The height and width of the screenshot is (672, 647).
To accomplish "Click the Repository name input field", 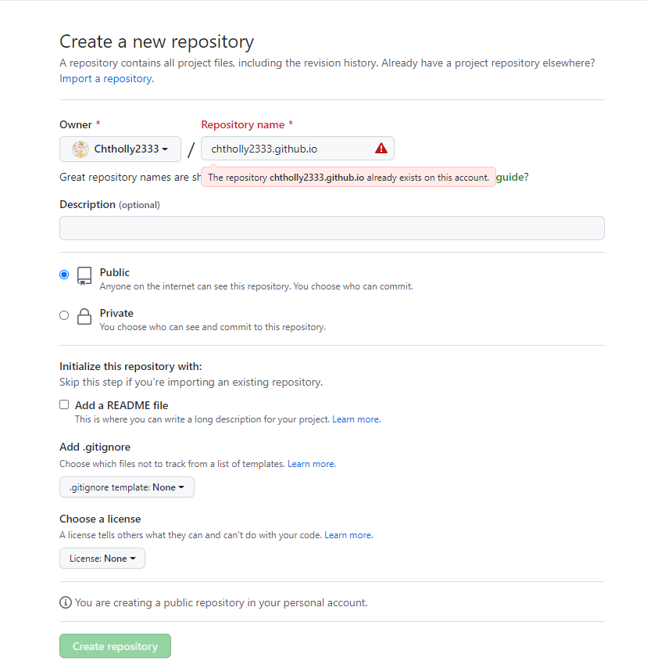I will tap(298, 149).
